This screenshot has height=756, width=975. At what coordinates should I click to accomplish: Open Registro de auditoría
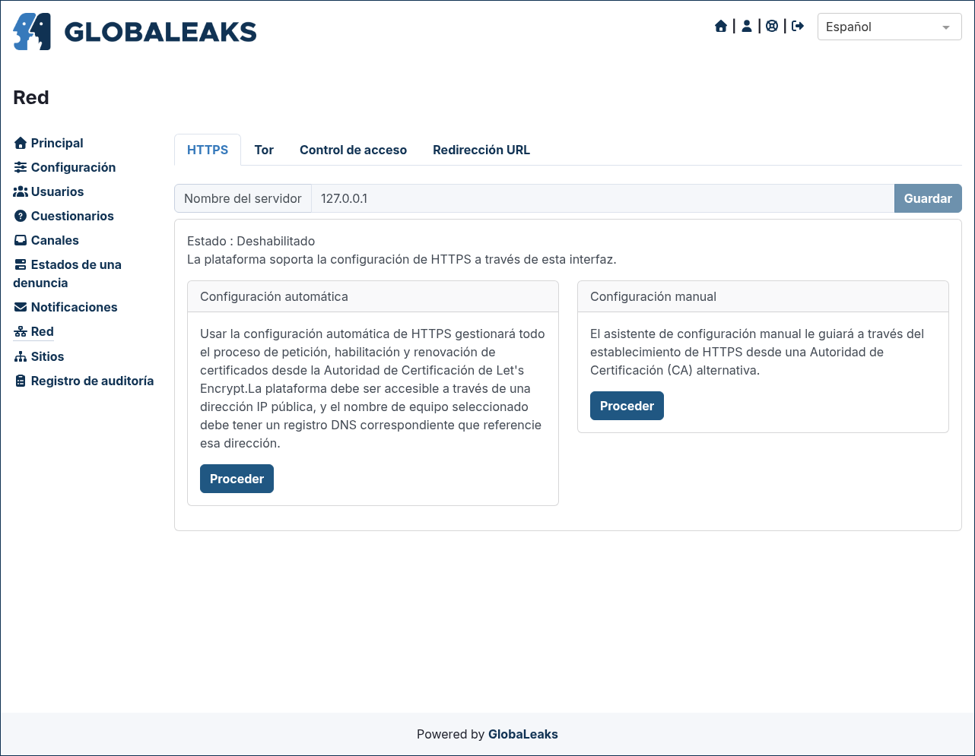coord(84,381)
